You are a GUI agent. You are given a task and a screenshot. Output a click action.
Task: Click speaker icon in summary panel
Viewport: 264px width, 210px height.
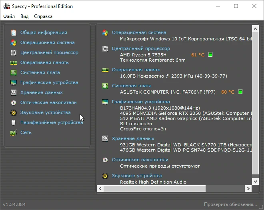105,176
